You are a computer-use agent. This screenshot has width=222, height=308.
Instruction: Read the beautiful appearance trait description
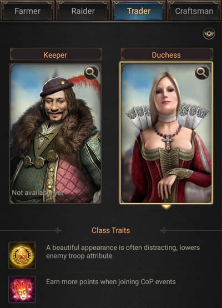pyautogui.click(x=123, y=251)
